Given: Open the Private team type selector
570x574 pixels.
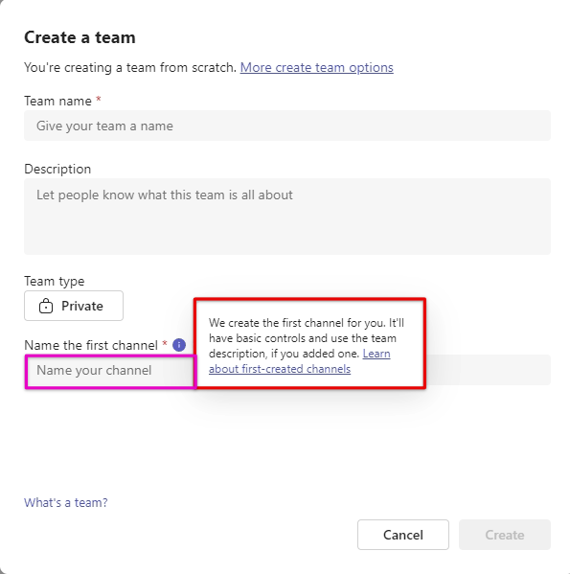Looking at the screenshot, I should [x=74, y=306].
